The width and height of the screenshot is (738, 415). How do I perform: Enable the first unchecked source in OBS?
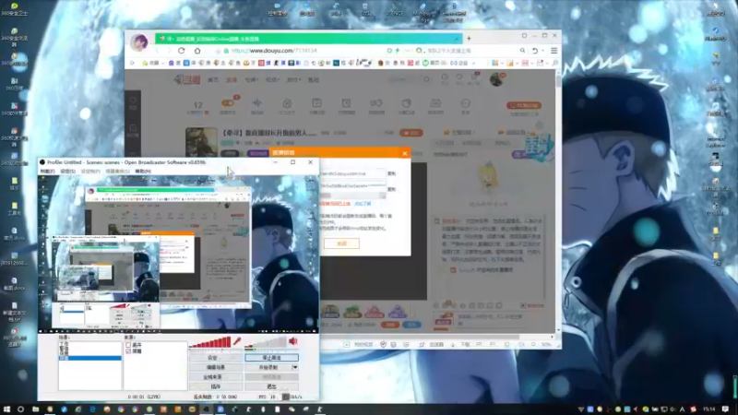pyautogui.click(x=128, y=345)
